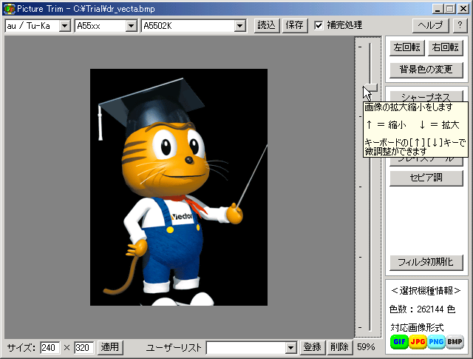Click the 色数：262144 色 text

tap(422, 309)
